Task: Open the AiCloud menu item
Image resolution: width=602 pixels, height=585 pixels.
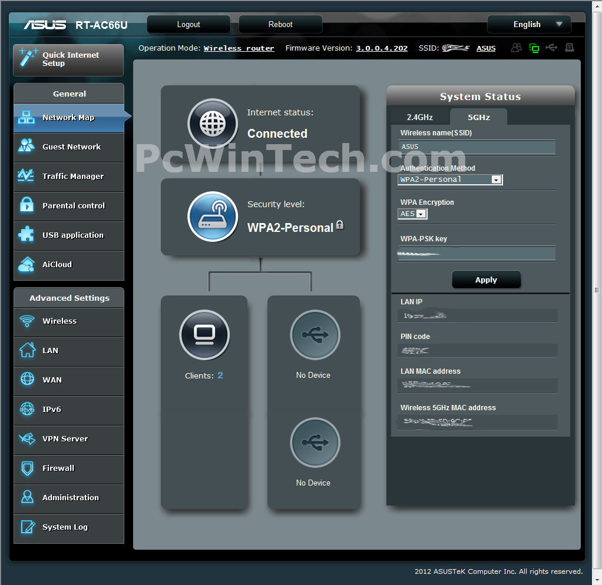Action: (69, 265)
